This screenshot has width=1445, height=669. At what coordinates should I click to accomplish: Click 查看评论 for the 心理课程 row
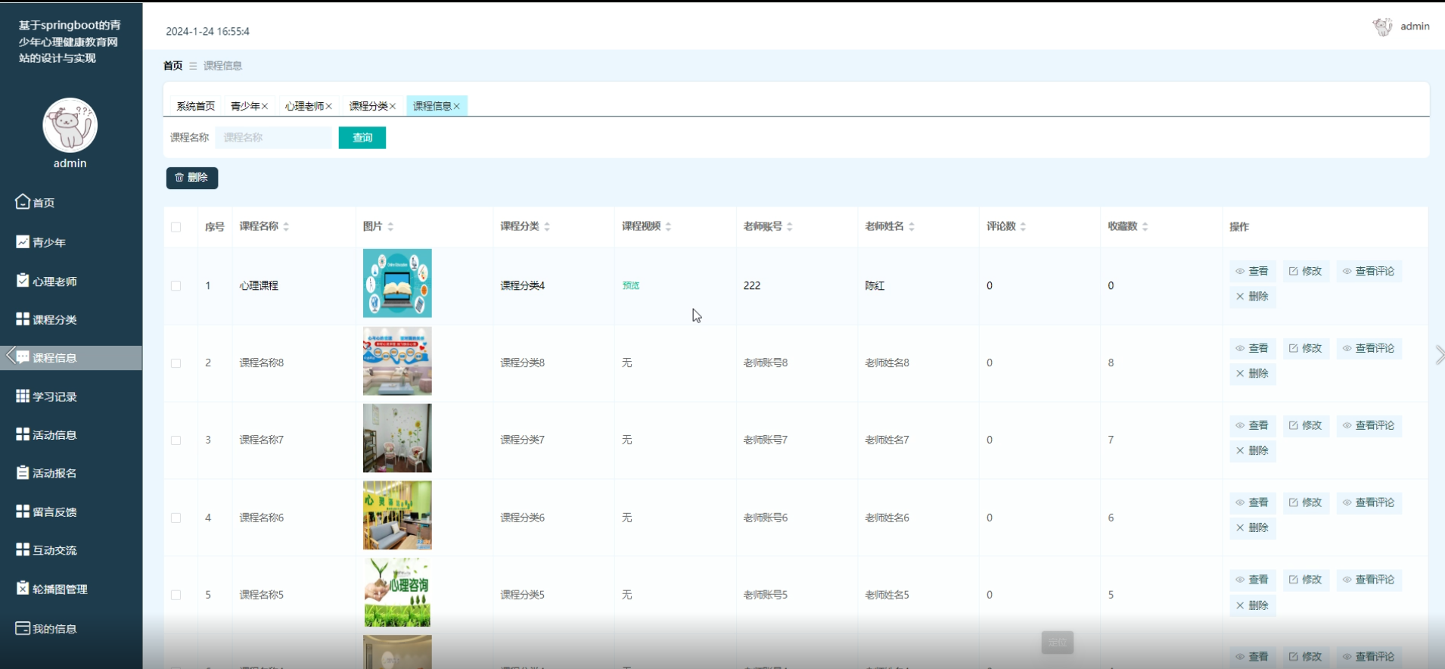click(x=1369, y=272)
